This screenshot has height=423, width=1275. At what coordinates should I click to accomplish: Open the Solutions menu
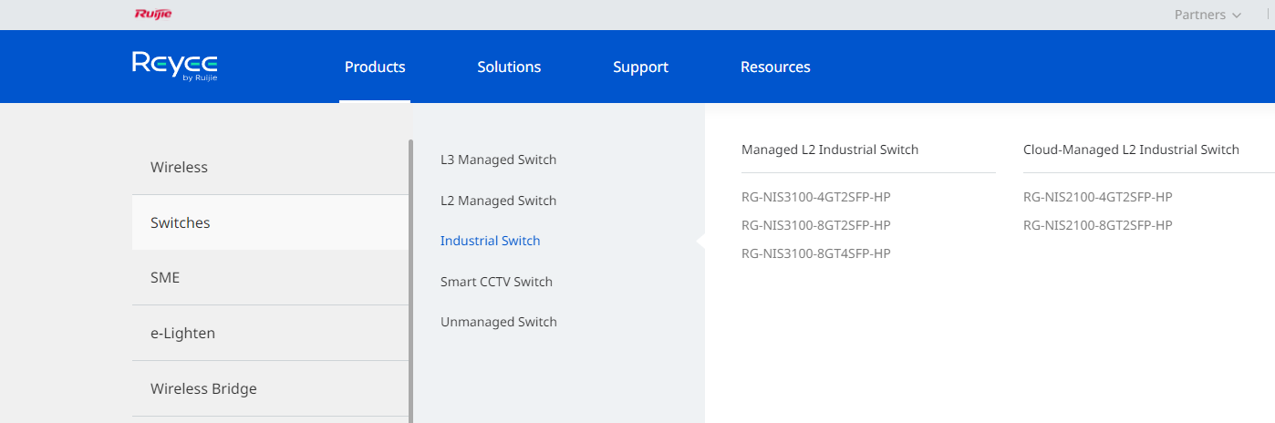pos(509,67)
